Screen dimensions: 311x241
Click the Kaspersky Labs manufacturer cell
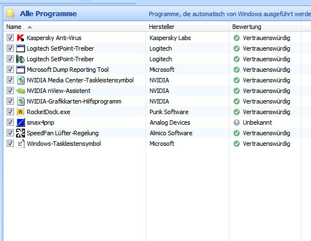coord(170,38)
